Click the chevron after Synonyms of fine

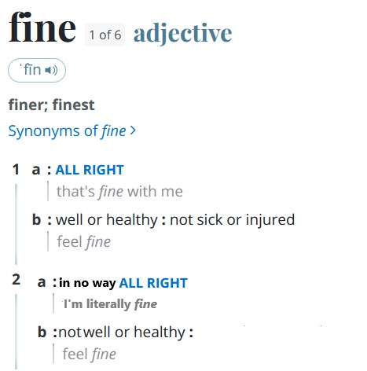(x=133, y=130)
